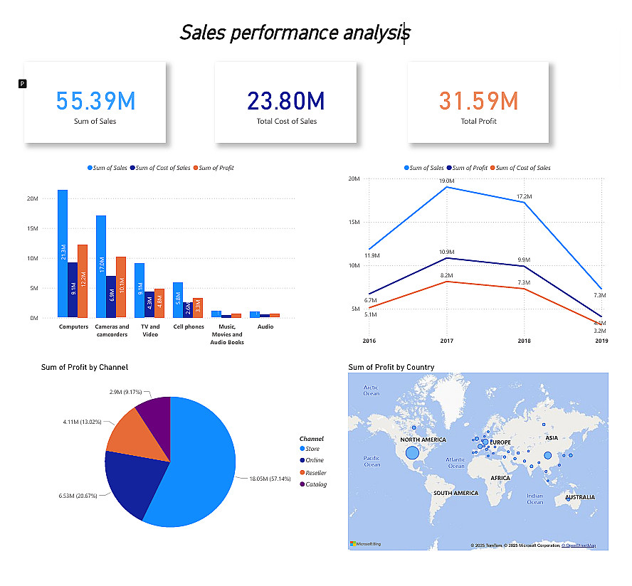Click the Microsoft Bing logo on the map
This screenshot has width=632, height=586.
tap(365, 544)
